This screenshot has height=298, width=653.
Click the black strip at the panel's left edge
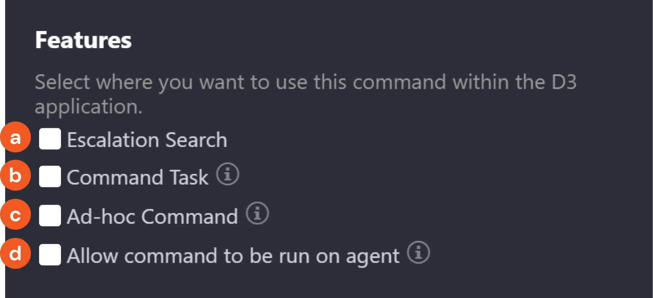(2, 149)
